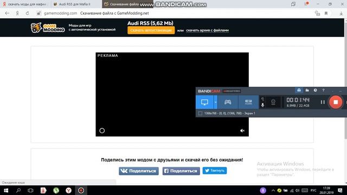Switch keyboard language РУС
This screenshot has height=195, width=347.
tap(313, 190)
